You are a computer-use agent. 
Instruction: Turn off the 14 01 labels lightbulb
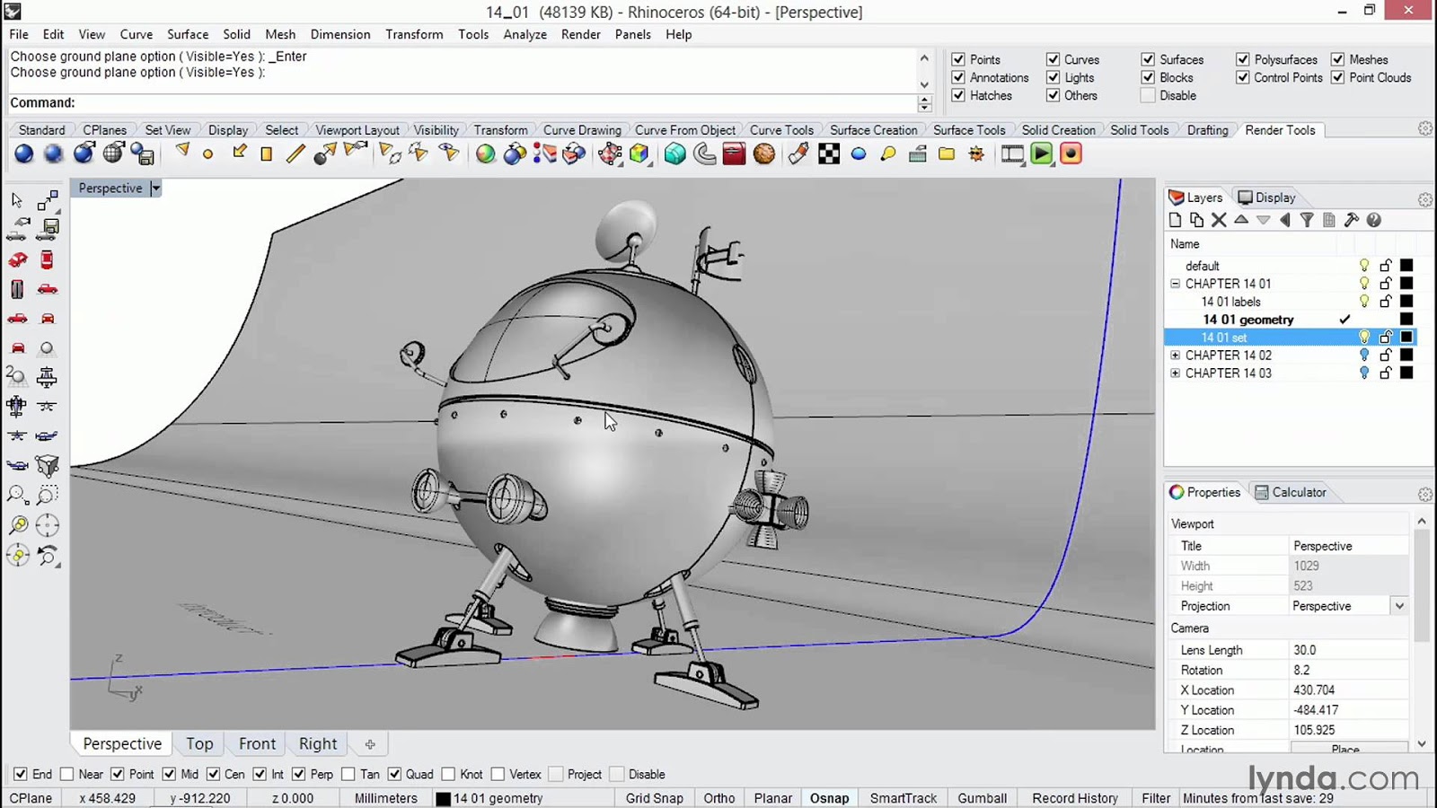1363,302
